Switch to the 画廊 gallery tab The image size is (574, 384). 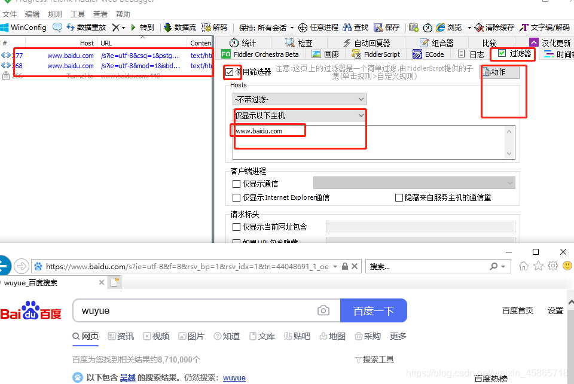click(325, 54)
